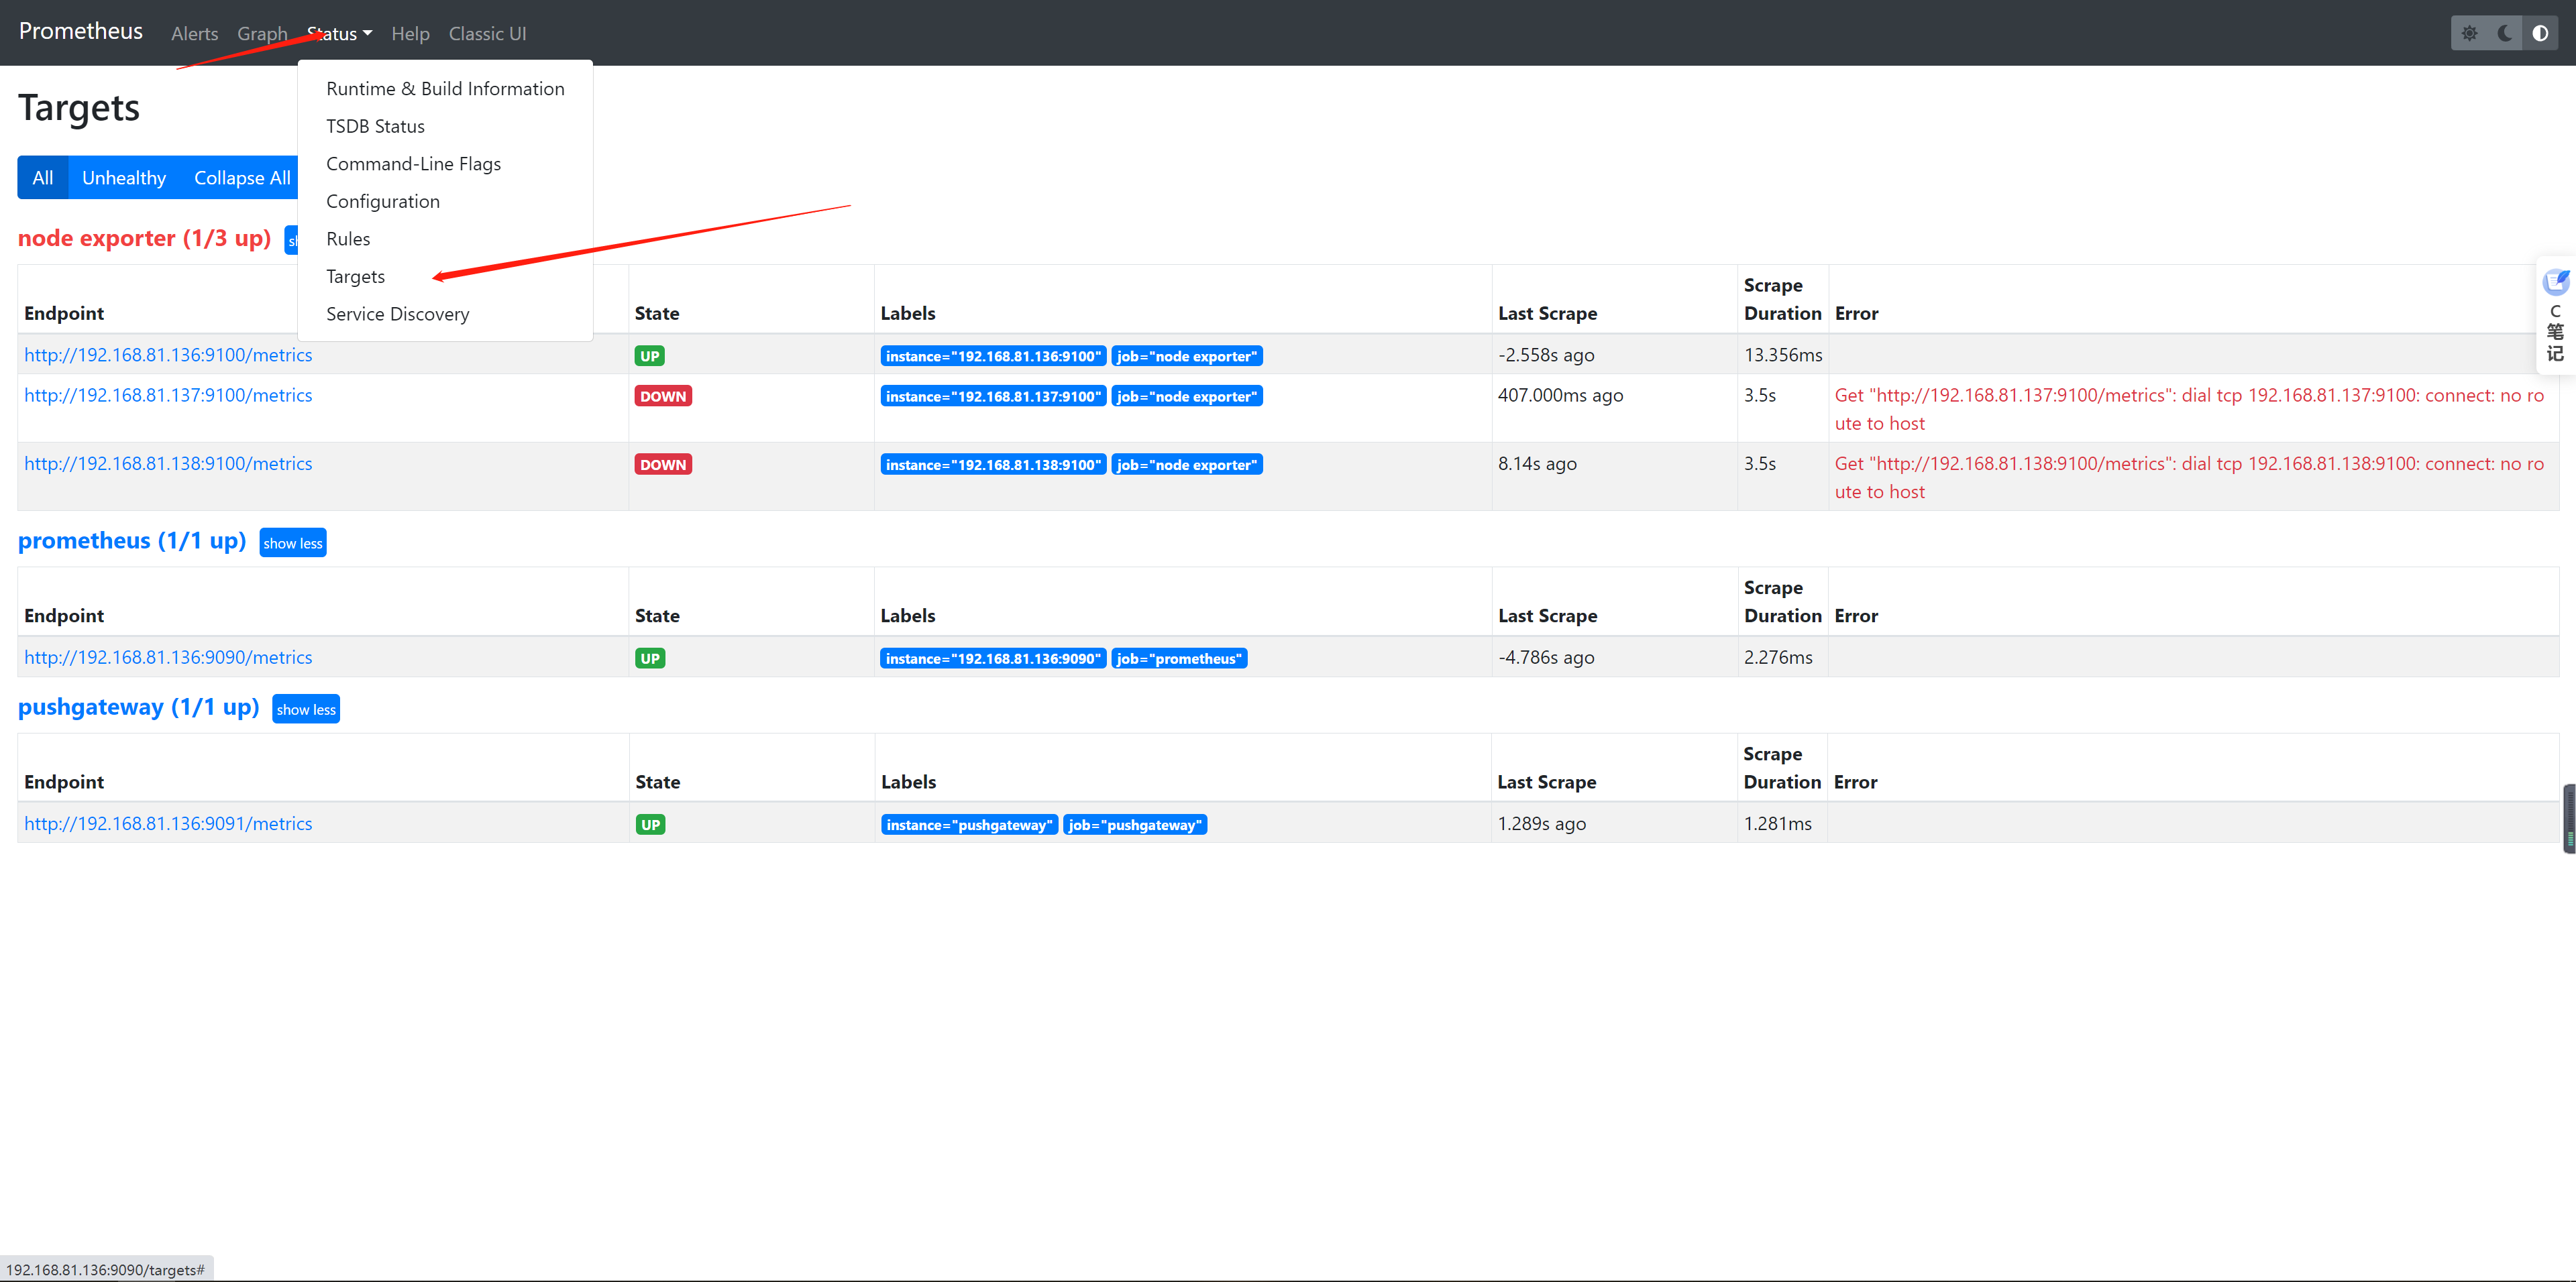
Task: Click "1.289s ago" last scrape cell
Action: coord(1541,823)
